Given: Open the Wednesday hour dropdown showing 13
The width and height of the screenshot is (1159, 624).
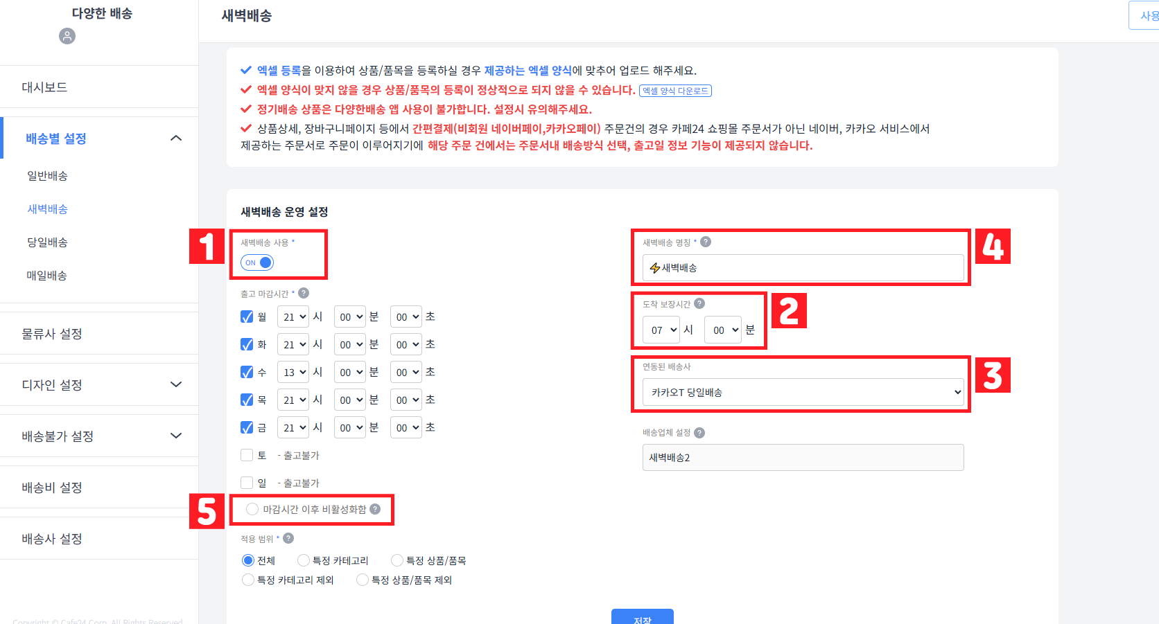Looking at the screenshot, I should pyautogui.click(x=293, y=371).
